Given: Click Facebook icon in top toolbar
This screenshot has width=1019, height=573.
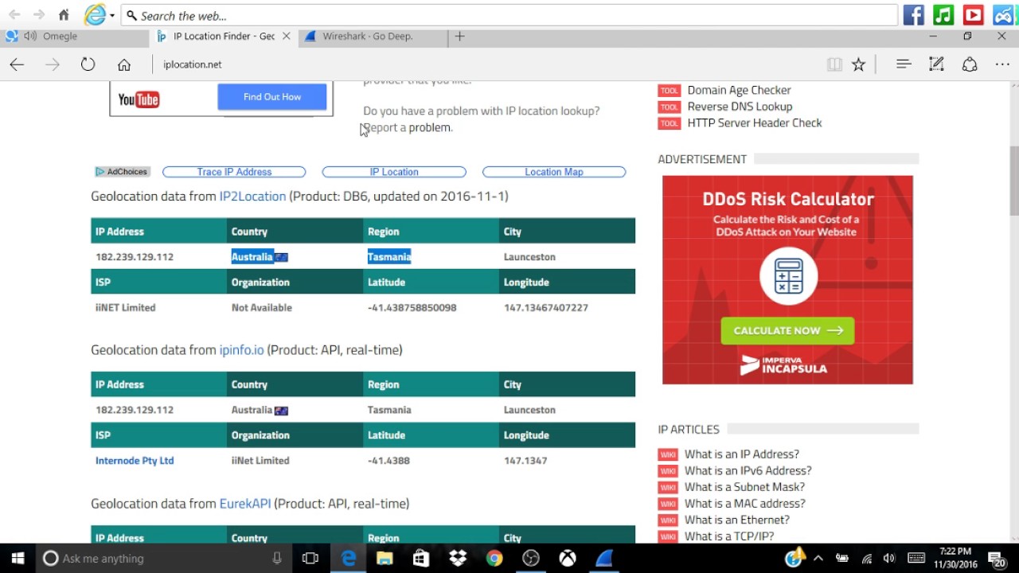Looking at the screenshot, I should [913, 14].
